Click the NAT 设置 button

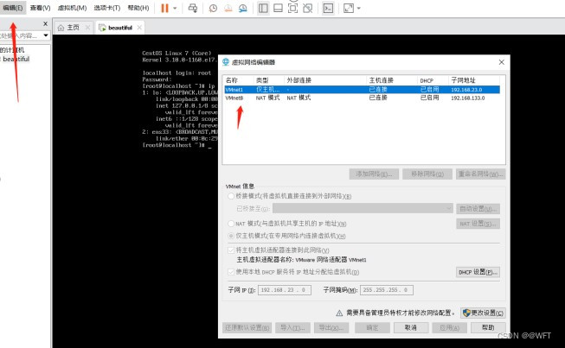[478, 224]
